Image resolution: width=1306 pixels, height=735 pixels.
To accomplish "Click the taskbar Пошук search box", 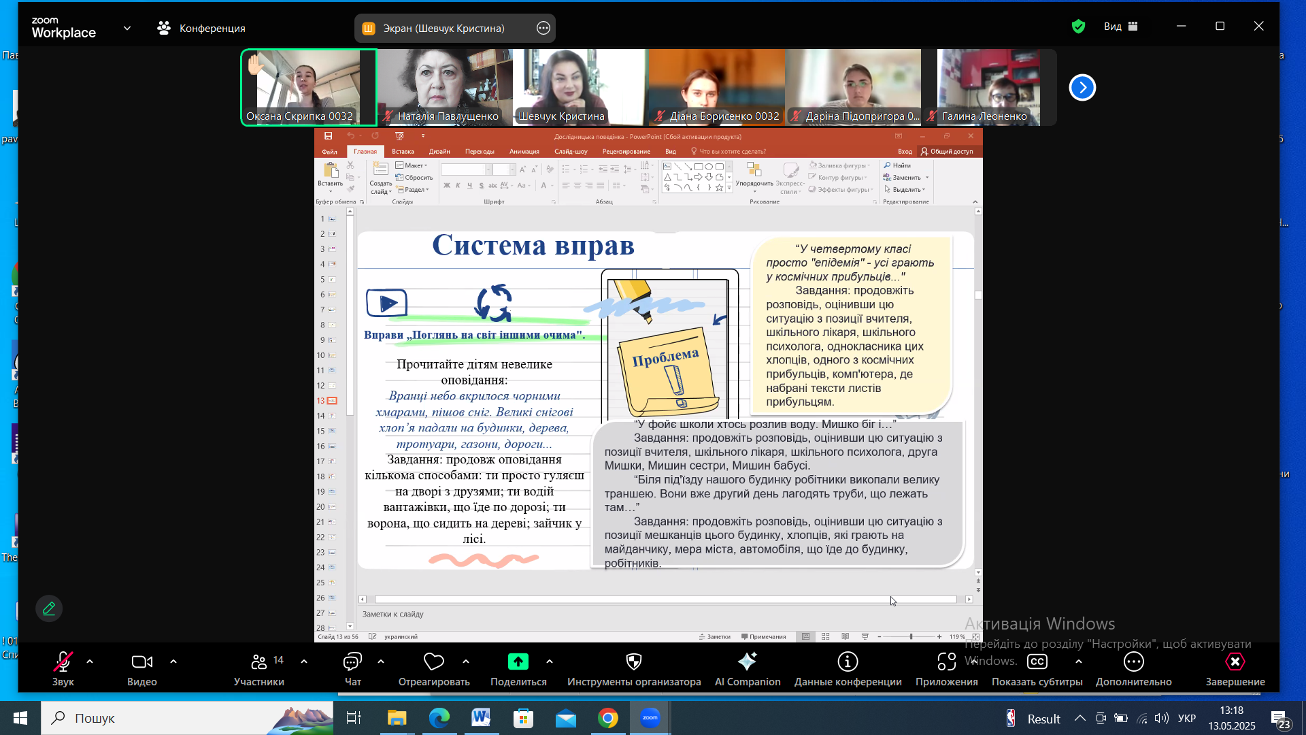I will tap(188, 718).
